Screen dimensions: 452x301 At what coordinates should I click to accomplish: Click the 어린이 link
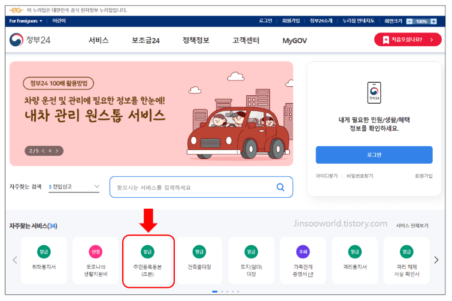click(59, 21)
